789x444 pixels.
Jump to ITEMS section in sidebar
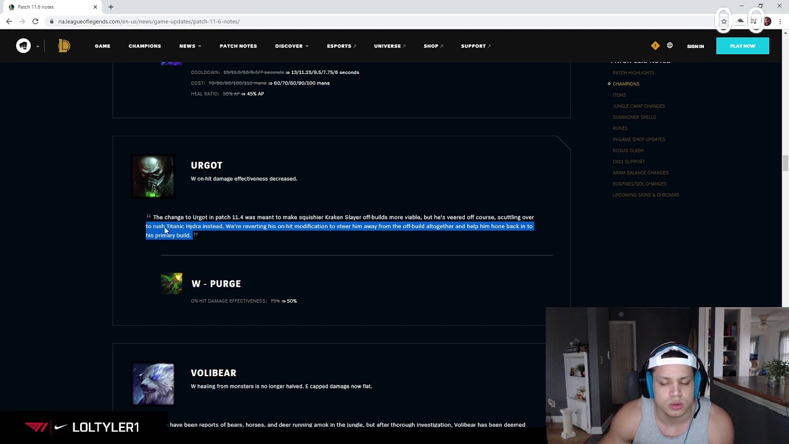click(x=619, y=95)
